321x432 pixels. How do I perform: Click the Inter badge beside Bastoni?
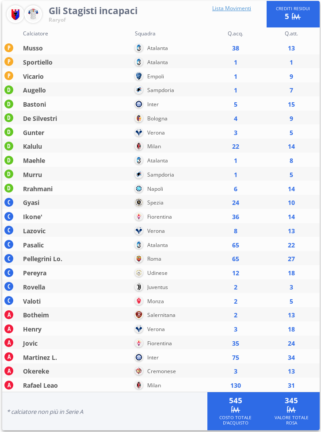(139, 104)
